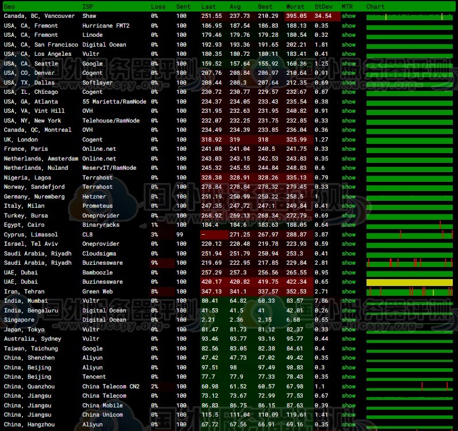Viewport: 458px width, 431px height.
Task: Click worst value '395.05'
Action: click(x=296, y=16)
